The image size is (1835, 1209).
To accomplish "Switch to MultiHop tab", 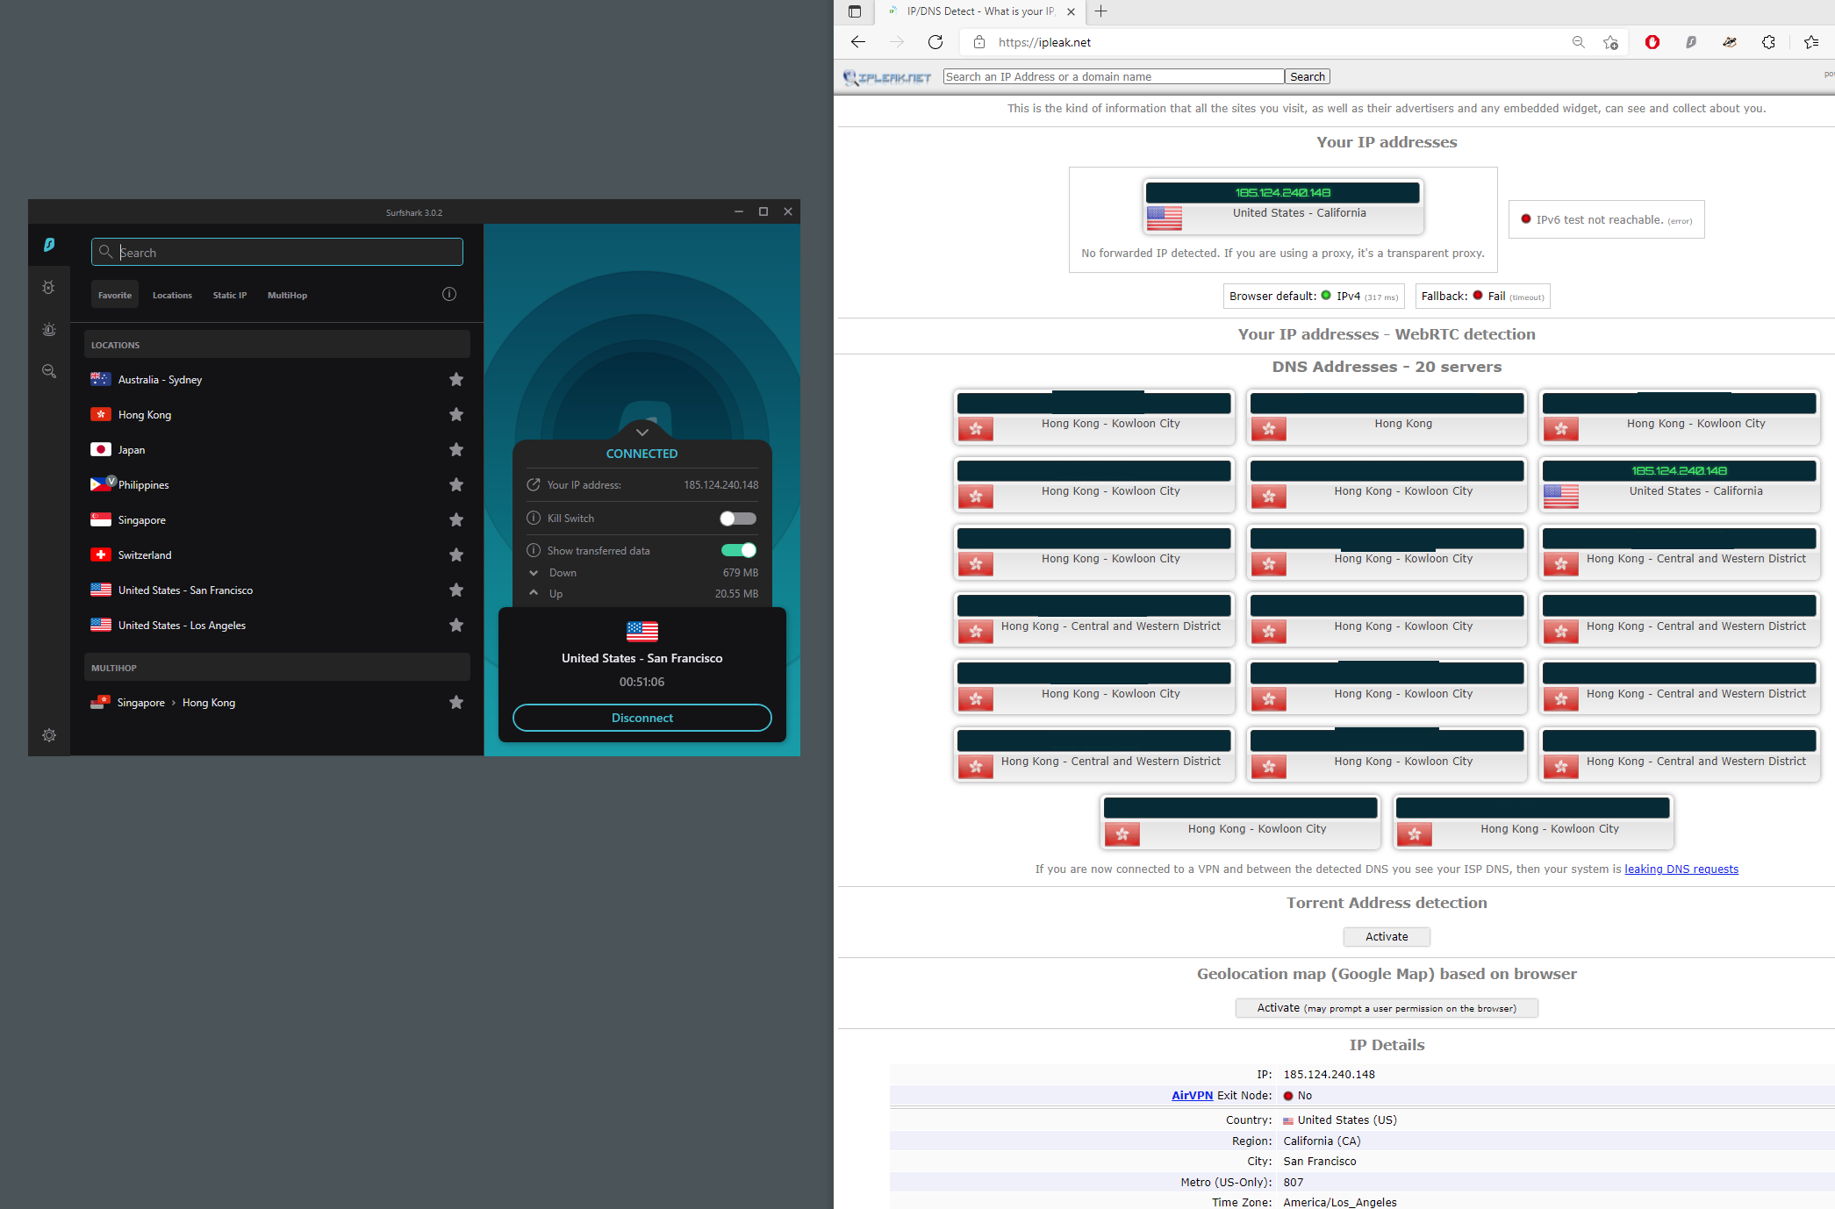I will (x=287, y=295).
